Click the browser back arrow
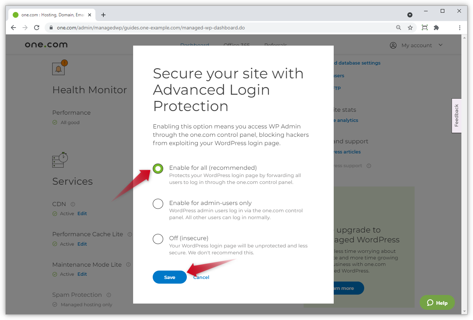 coord(13,28)
